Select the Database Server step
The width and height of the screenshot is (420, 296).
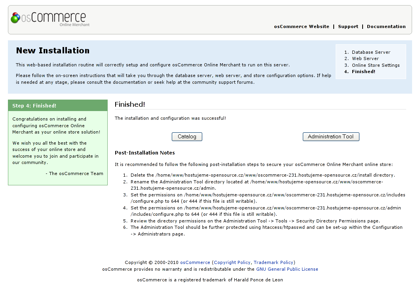pos(371,52)
